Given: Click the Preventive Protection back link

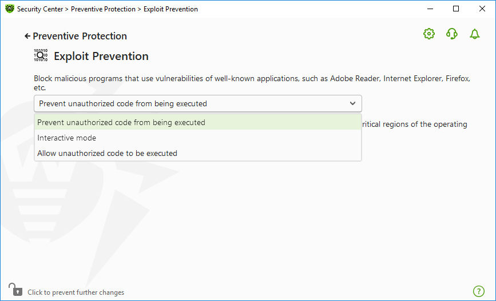Looking at the screenshot, I should [x=80, y=36].
